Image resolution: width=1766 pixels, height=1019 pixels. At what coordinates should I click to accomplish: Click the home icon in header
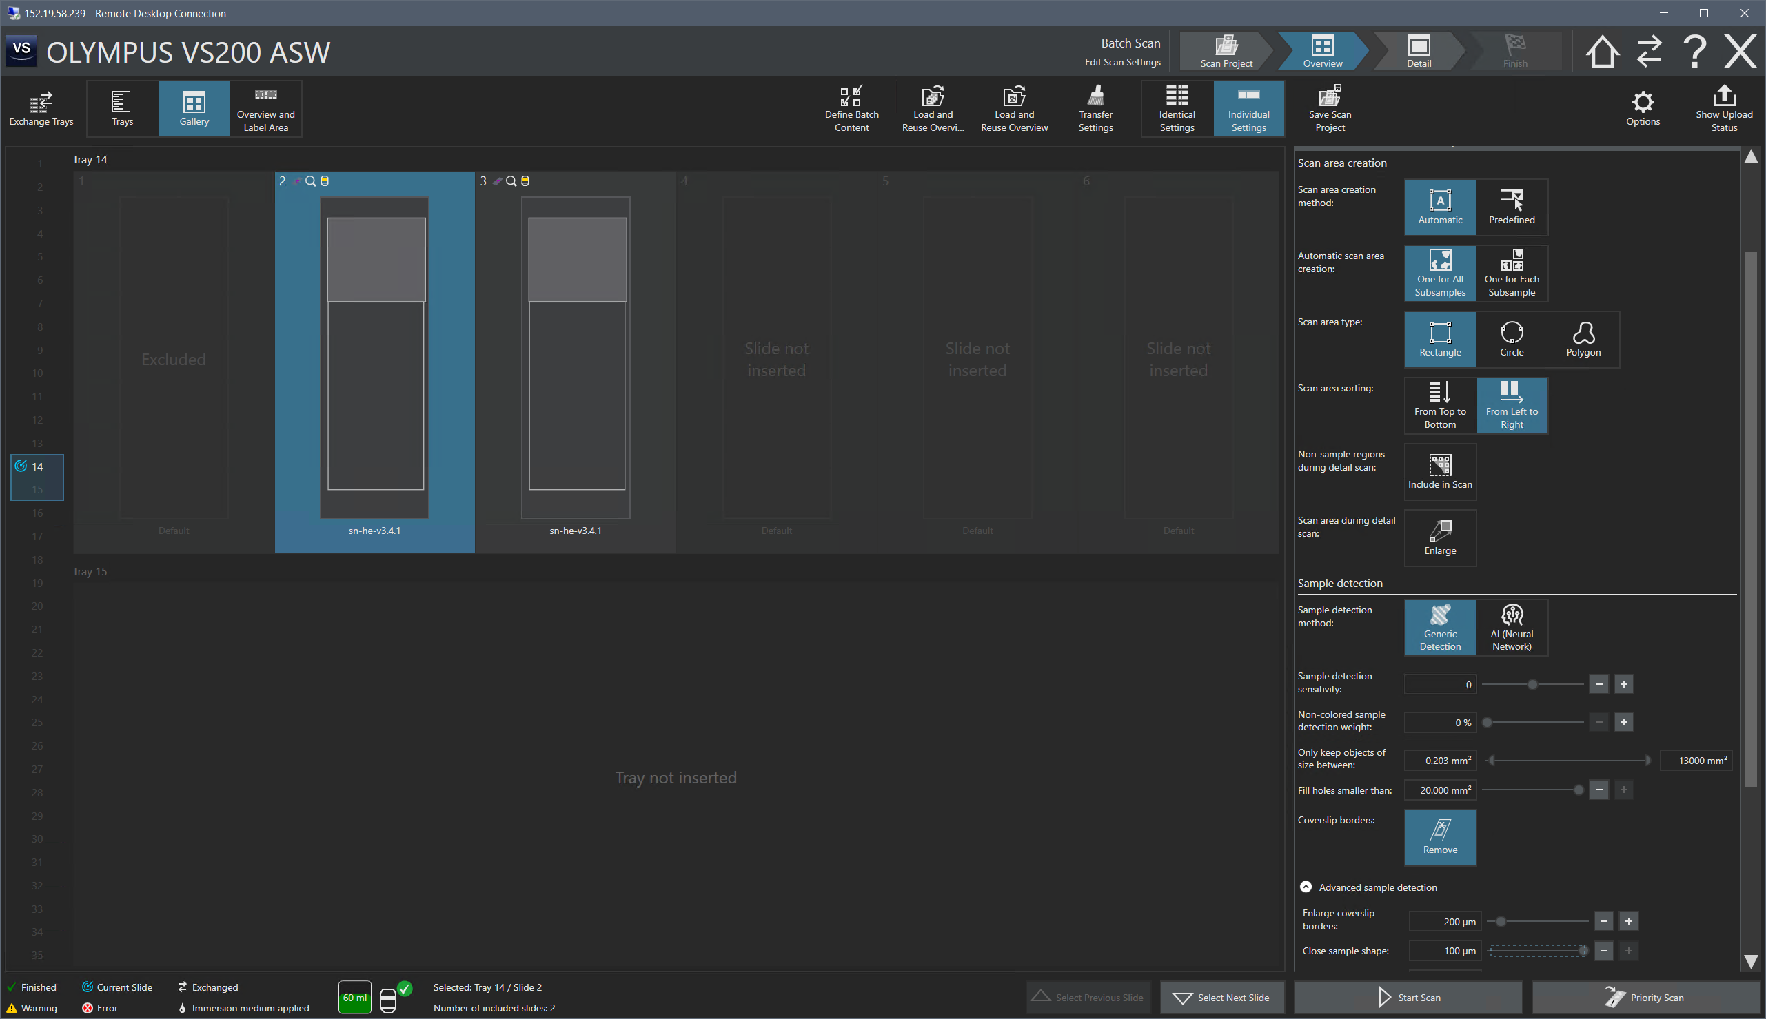[1601, 52]
